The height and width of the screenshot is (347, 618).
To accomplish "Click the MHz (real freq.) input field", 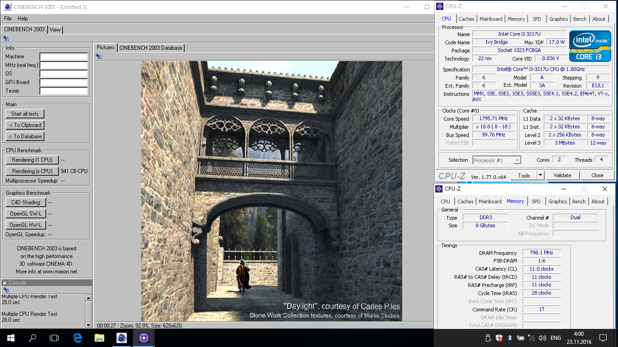I will pos(64,65).
